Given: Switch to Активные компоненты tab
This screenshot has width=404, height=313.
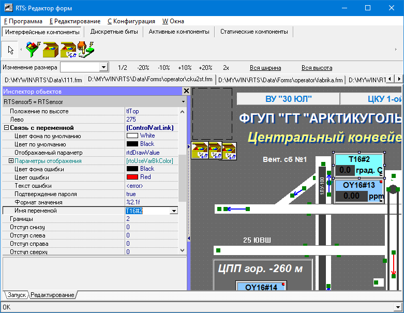Looking at the screenshot, I should coord(179,32).
